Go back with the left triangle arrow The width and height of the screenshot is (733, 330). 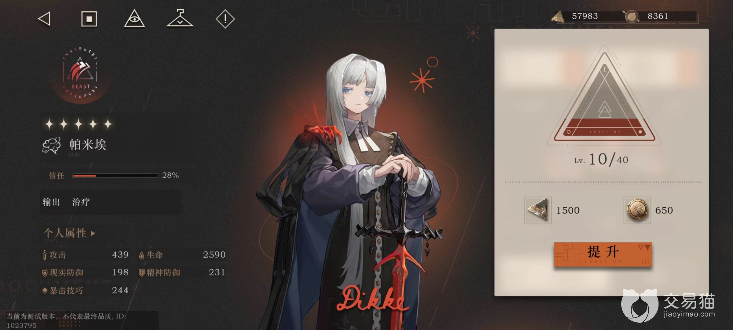(44, 19)
